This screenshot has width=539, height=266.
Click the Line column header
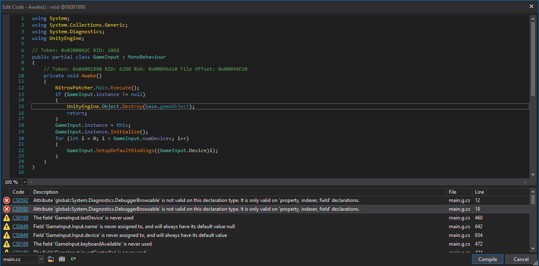(x=479, y=192)
